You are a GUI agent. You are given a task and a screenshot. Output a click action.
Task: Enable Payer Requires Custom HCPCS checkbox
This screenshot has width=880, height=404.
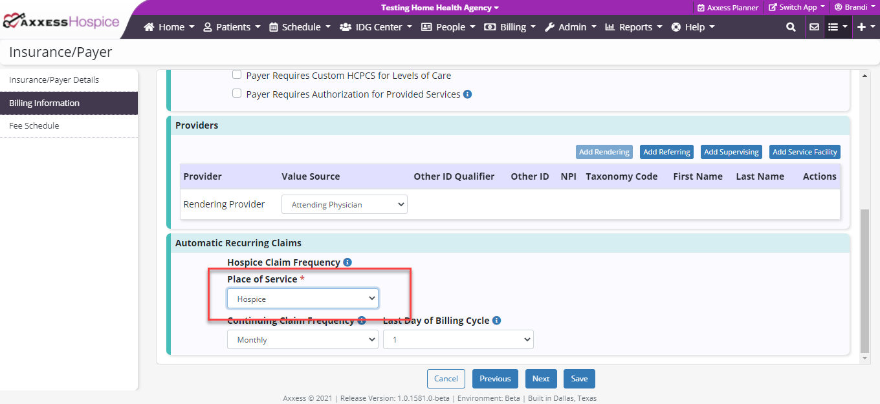[x=237, y=75]
